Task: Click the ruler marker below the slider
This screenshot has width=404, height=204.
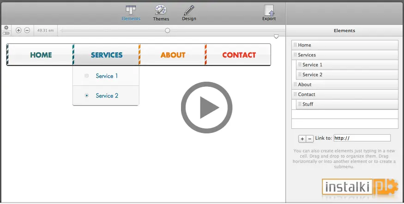Action: [x=276, y=36]
